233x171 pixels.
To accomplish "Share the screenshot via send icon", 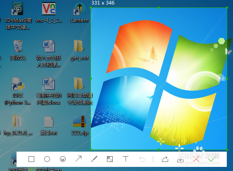I will point(165,159).
